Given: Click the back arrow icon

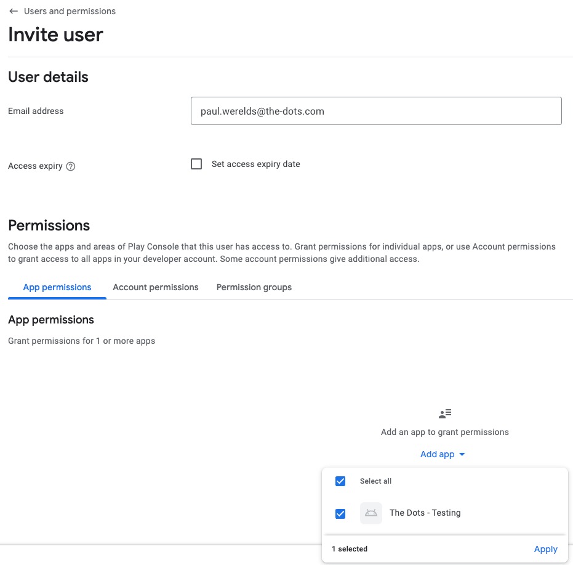Looking at the screenshot, I should 14,11.
